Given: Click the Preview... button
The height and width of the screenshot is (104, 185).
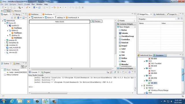Looking at the screenshot, I should 97,21.
